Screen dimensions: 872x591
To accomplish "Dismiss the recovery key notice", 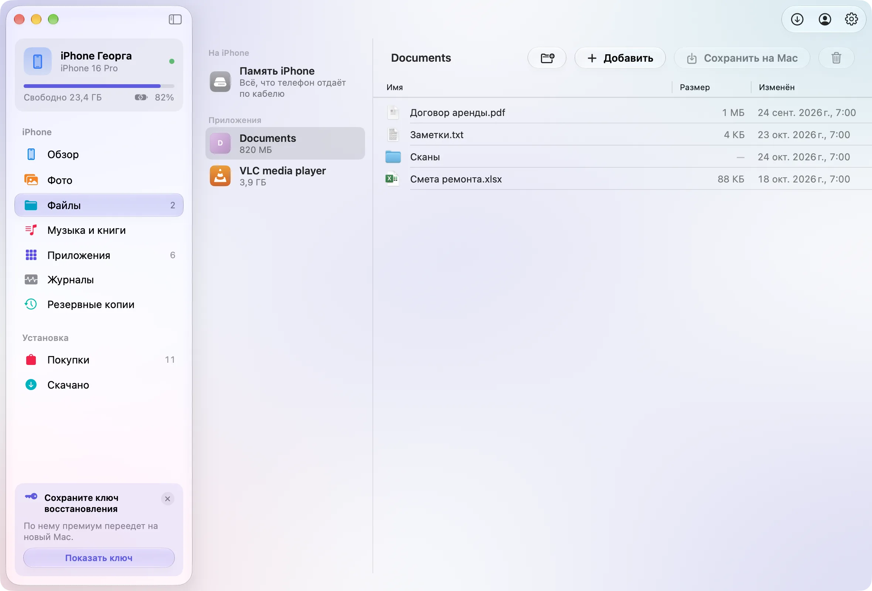I will point(167,499).
